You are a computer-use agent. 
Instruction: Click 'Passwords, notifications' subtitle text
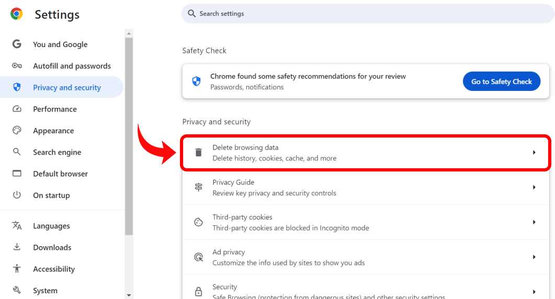pos(247,87)
